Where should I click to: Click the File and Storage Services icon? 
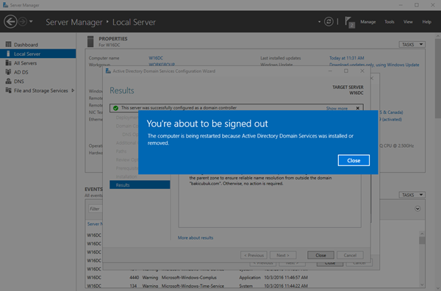8,90
